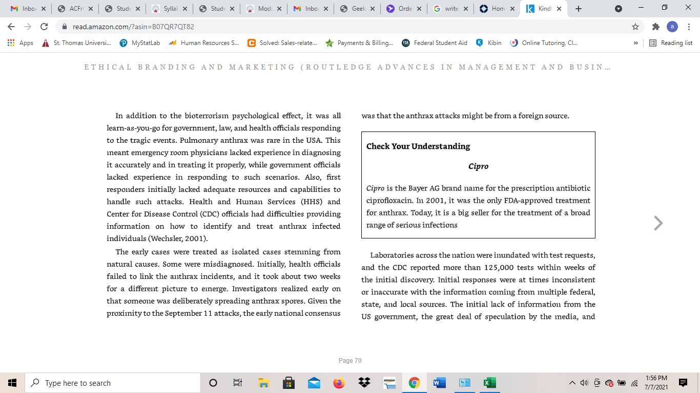Open a new browser tab
Viewport: 700px width, 393px height.
click(x=579, y=9)
